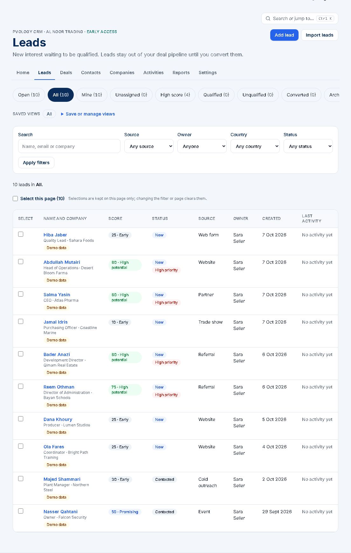Viewport: 351px width, 553px height.
Task: Select the Salma Yasin row checkbox
Action: pos(21,294)
